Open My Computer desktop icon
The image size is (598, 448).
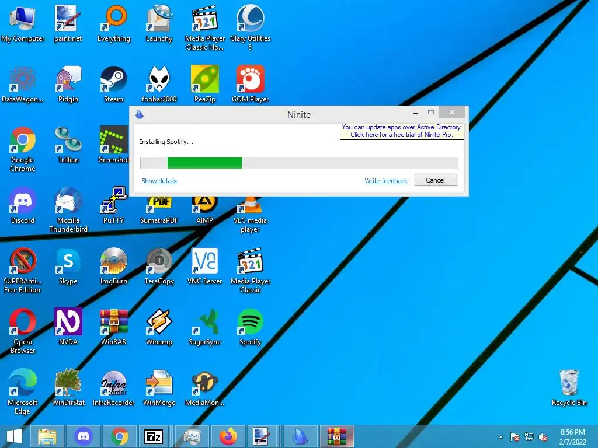(x=23, y=23)
